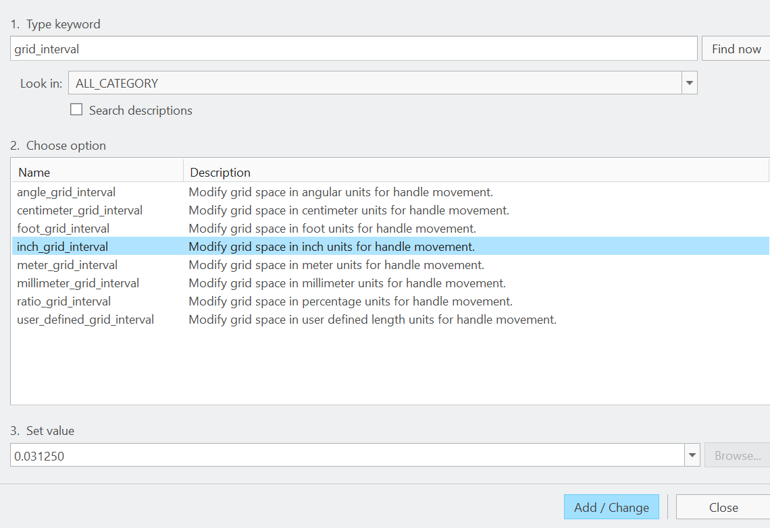The image size is (770, 528).
Task: Open the Look in category dropdown
Action: (x=689, y=82)
